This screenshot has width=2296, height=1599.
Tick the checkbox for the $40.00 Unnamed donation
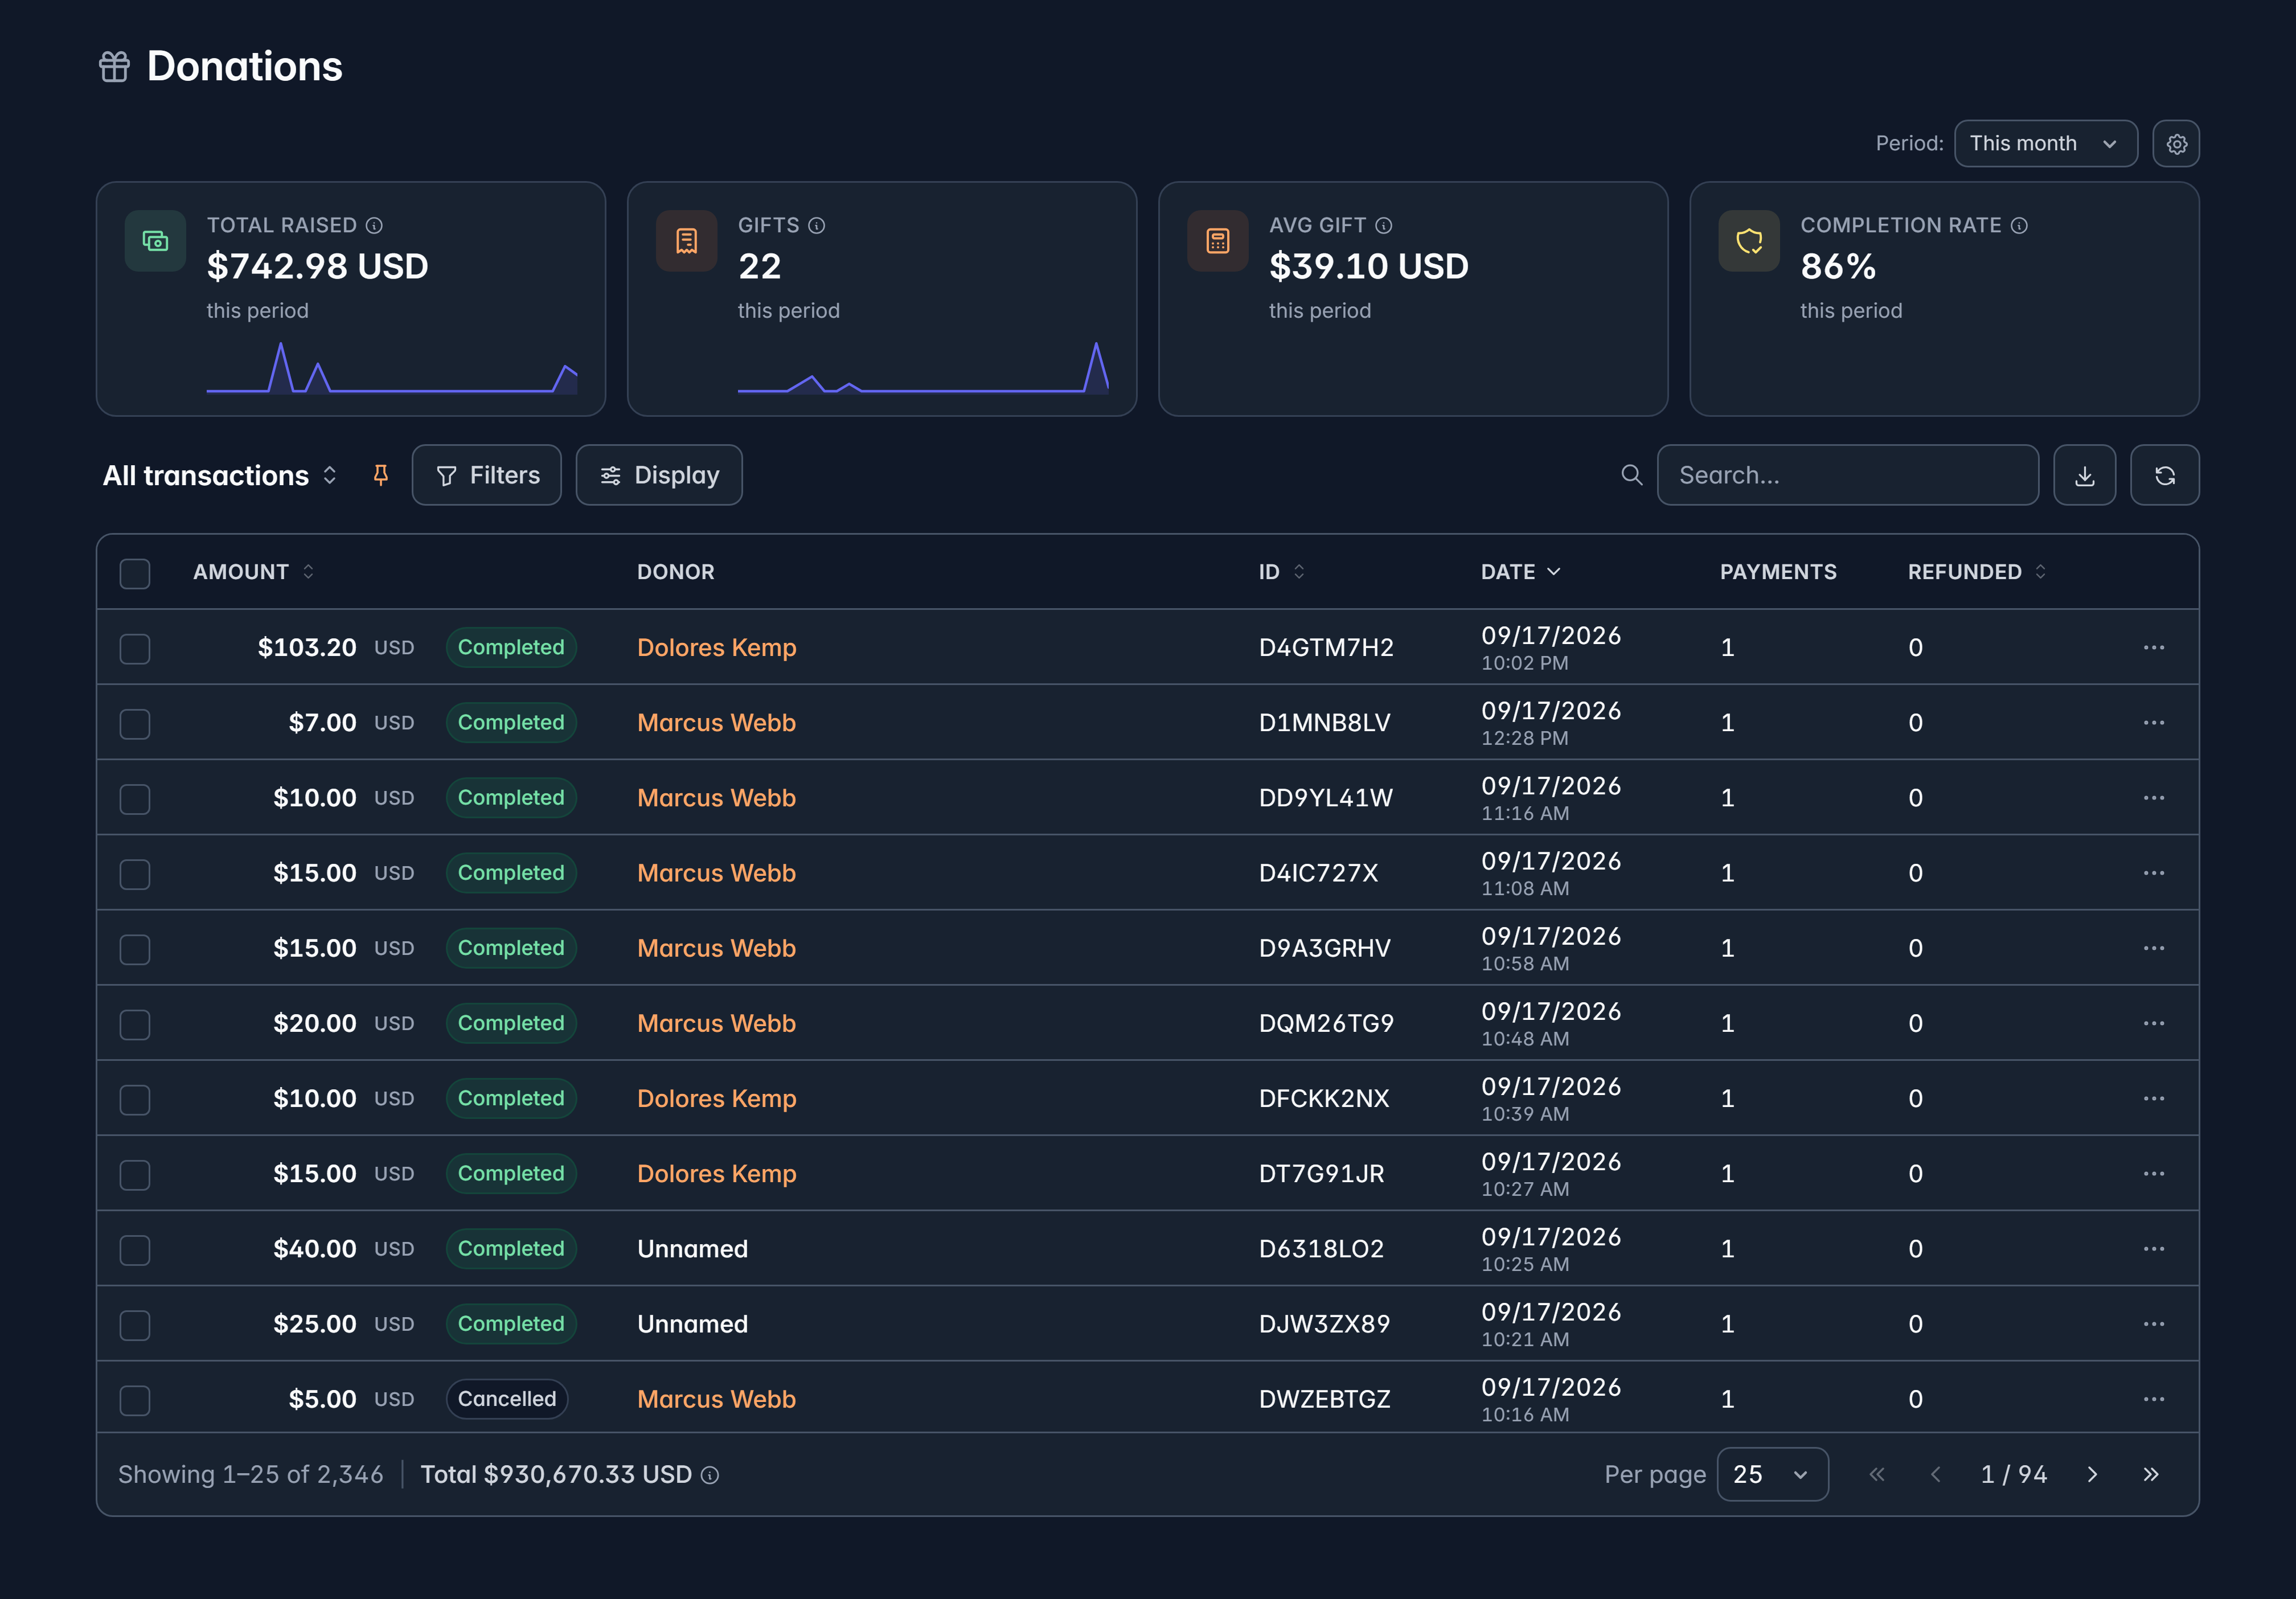135,1250
